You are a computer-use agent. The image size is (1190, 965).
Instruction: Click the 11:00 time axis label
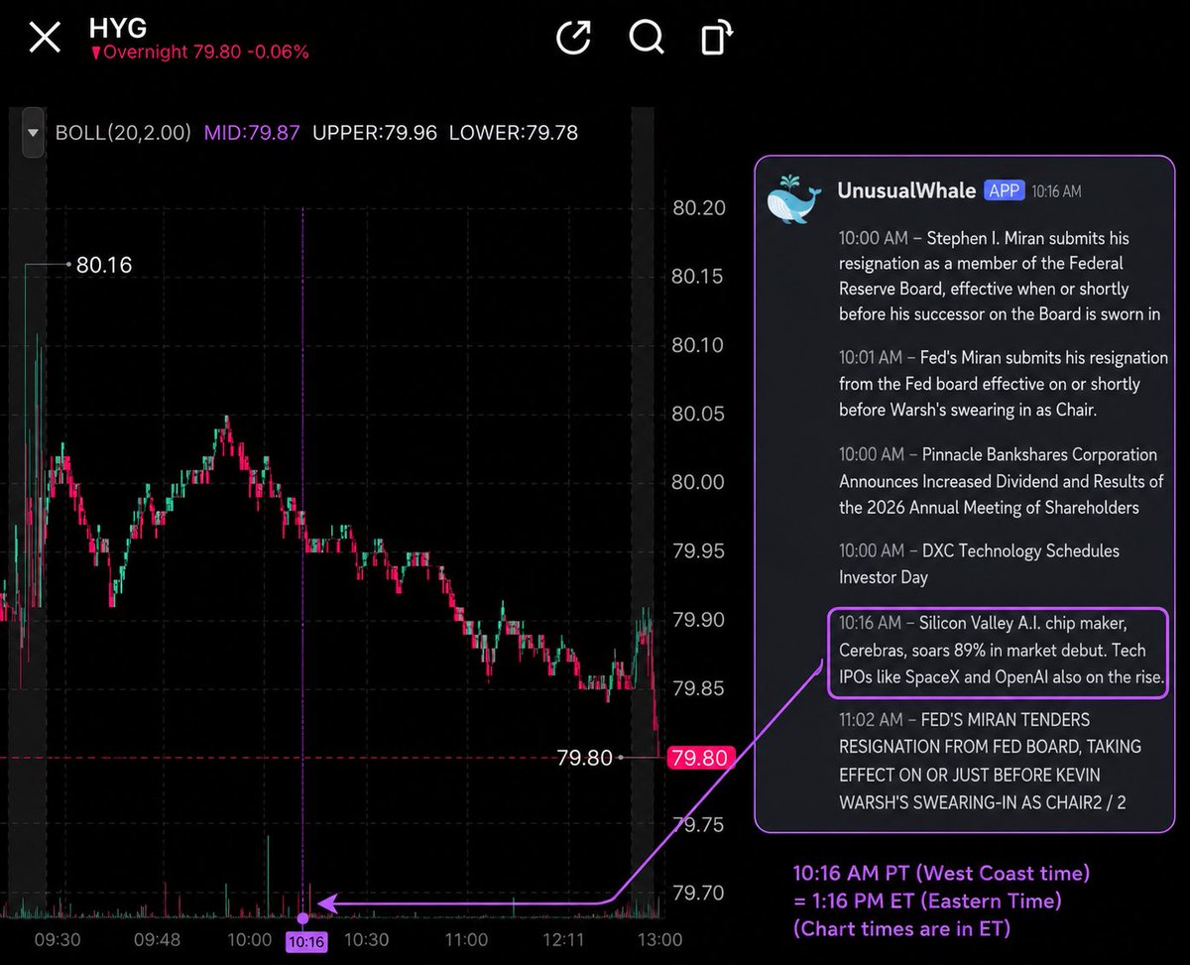tap(466, 940)
